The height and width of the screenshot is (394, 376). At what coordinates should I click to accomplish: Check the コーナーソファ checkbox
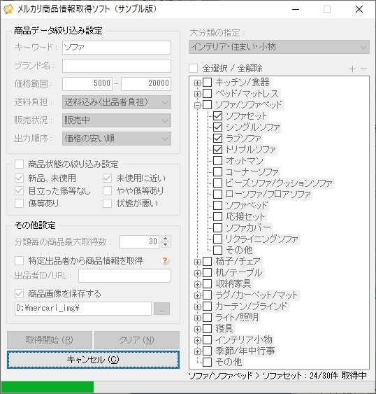pos(217,171)
